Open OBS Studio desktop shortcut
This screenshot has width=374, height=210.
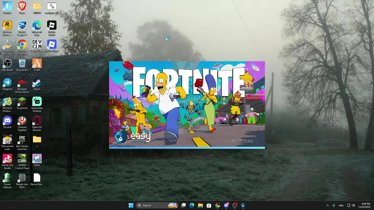[x=7, y=65]
